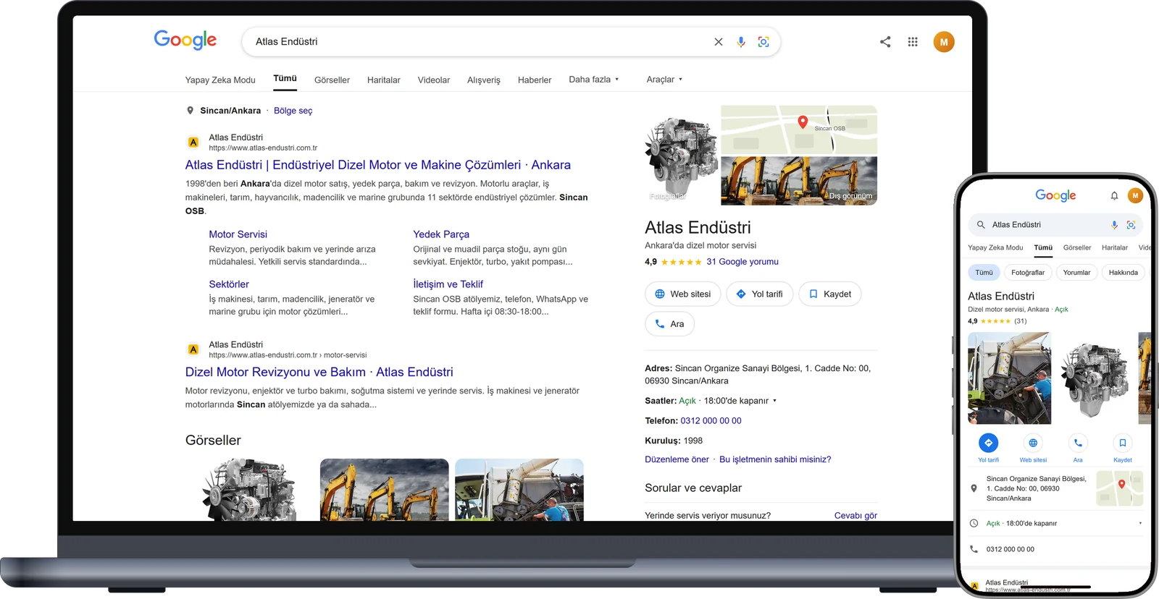Screen dimensions: 1159x599
Task: Click the Kaydet button in the laptop panel
Action: (830, 294)
